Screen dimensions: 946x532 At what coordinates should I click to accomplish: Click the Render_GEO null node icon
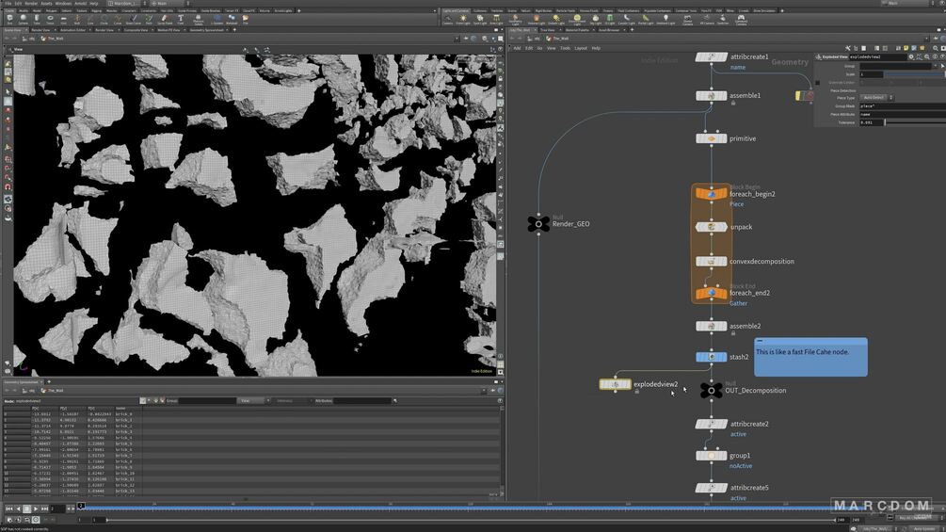(x=537, y=223)
